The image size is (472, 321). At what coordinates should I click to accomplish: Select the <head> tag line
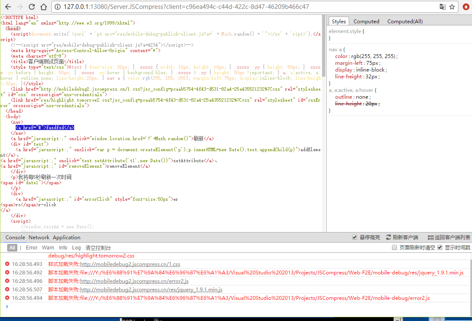[13, 28]
